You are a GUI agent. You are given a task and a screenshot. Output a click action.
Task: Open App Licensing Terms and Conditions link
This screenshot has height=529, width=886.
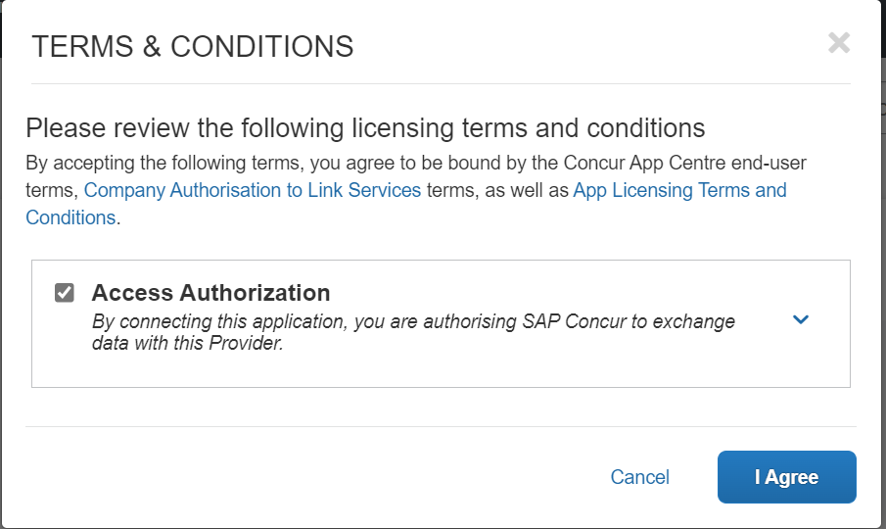coord(679,190)
